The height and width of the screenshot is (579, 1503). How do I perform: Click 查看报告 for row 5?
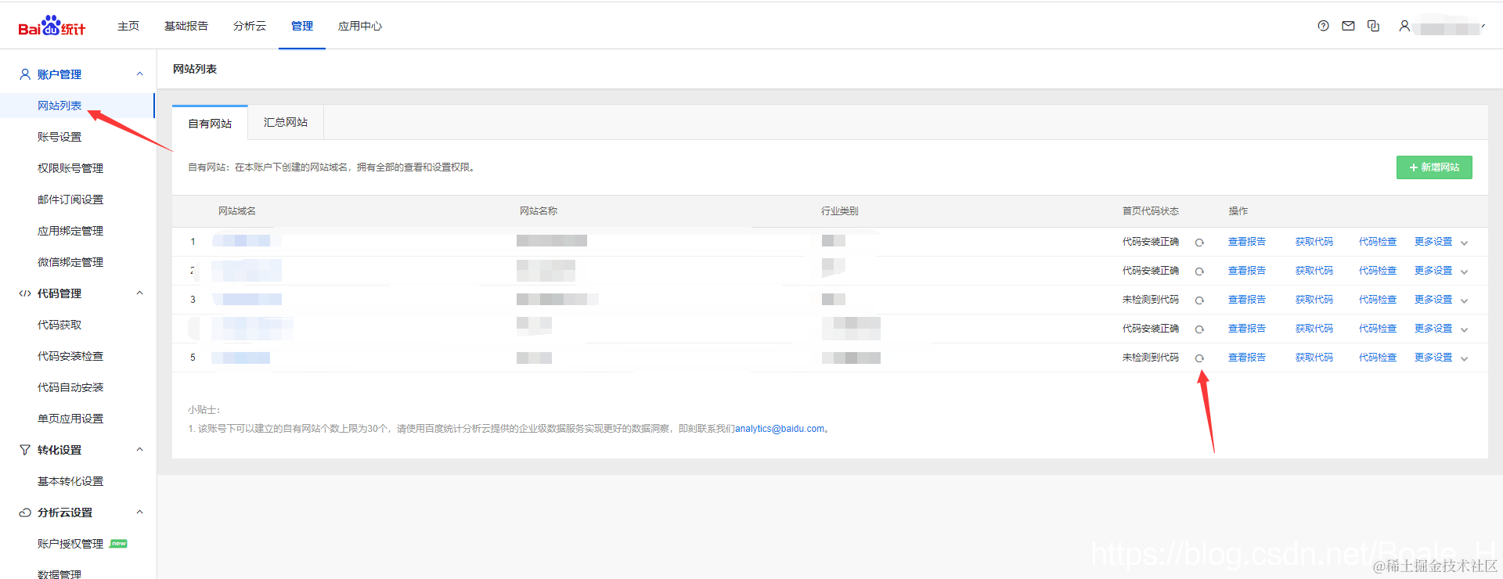tap(1247, 358)
